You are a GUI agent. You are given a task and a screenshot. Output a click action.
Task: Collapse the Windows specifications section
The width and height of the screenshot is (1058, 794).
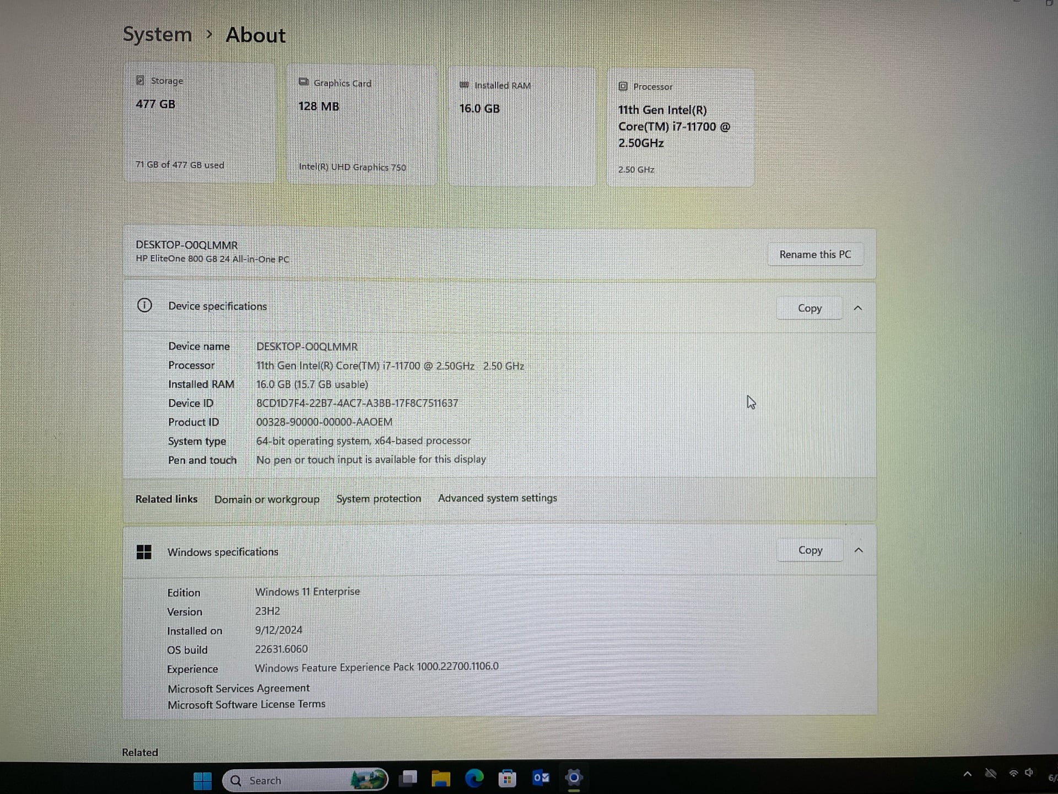(x=859, y=550)
